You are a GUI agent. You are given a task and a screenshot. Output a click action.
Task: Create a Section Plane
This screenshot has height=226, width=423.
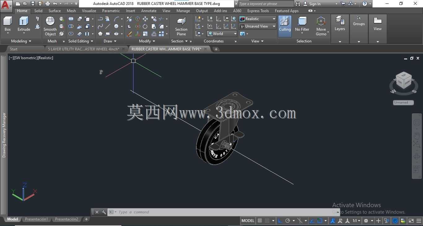click(181, 26)
